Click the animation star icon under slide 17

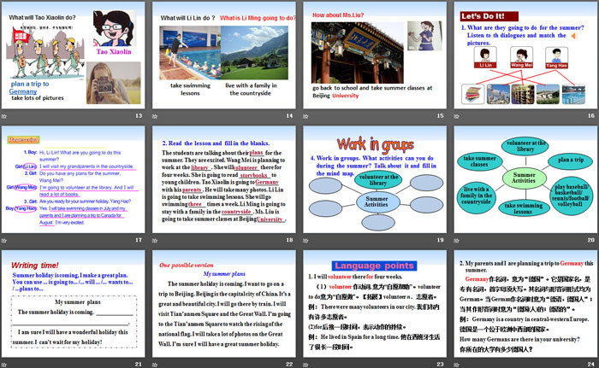click(x=4, y=240)
